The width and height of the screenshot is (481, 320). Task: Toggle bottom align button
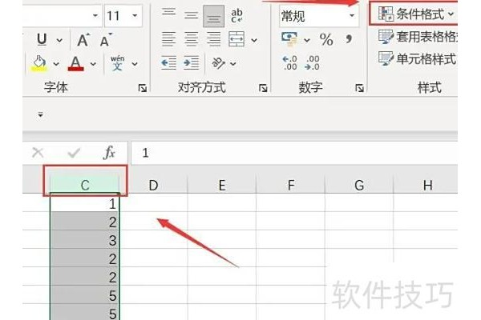click(x=213, y=16)
